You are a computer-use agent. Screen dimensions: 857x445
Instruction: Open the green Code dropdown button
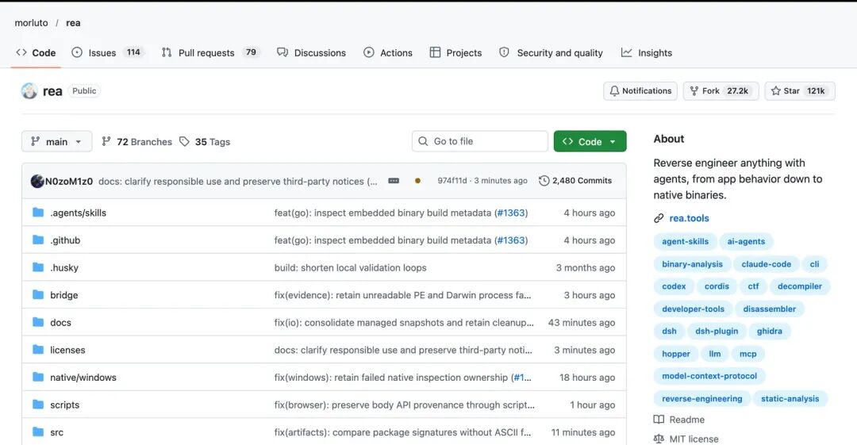coord(590,141)
